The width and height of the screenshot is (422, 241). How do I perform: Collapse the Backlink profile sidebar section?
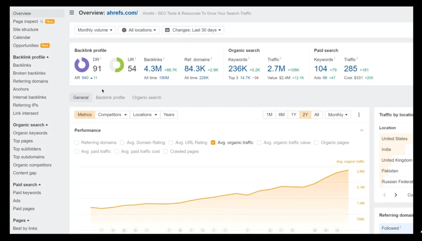[x=30, y=57]
